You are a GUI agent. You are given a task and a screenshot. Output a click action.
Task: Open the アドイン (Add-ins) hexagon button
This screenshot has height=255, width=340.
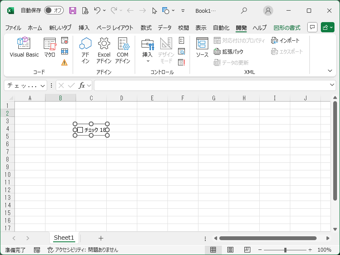(85, 50)
